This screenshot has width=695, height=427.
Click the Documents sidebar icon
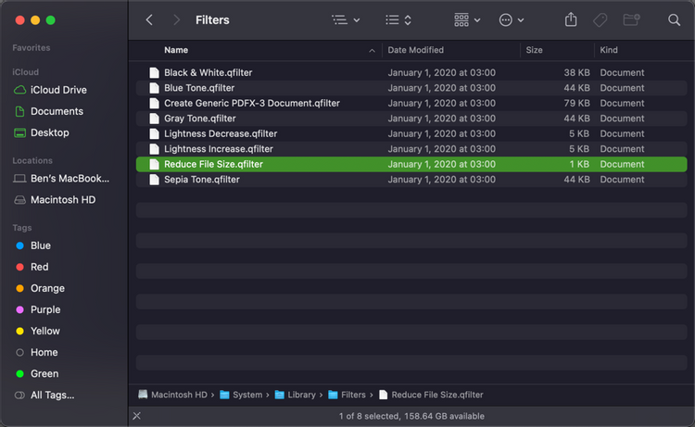[x=20, y=111]
